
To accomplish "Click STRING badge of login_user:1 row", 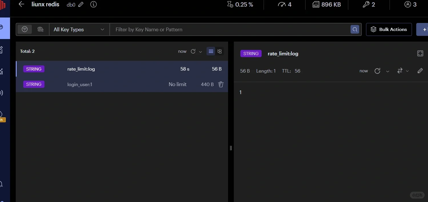I will 34,84.
